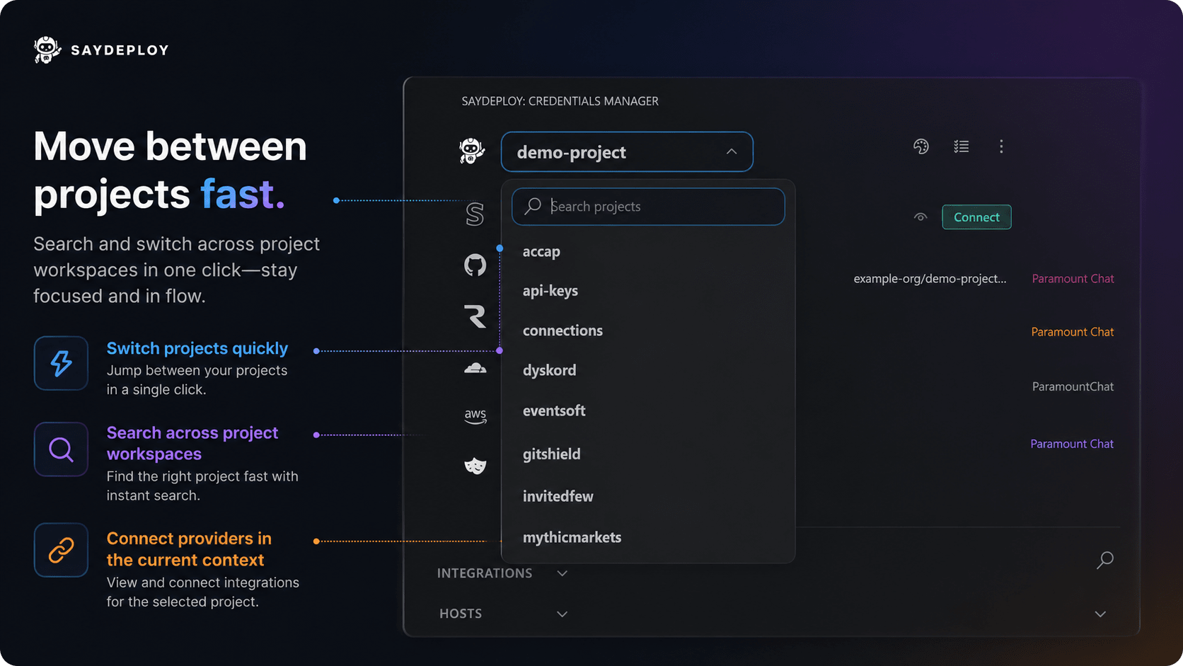The width and height of the screenshot is (1183, 666).
Task: Collapse the demo-project dropdown
Action: 732,151
